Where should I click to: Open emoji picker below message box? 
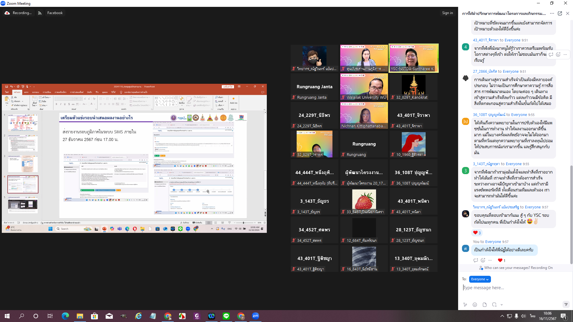(475, 304)
